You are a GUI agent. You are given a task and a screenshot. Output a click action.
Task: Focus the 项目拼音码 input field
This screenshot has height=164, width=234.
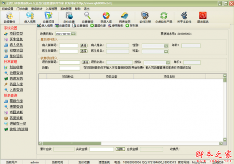(x=69, y=62)
